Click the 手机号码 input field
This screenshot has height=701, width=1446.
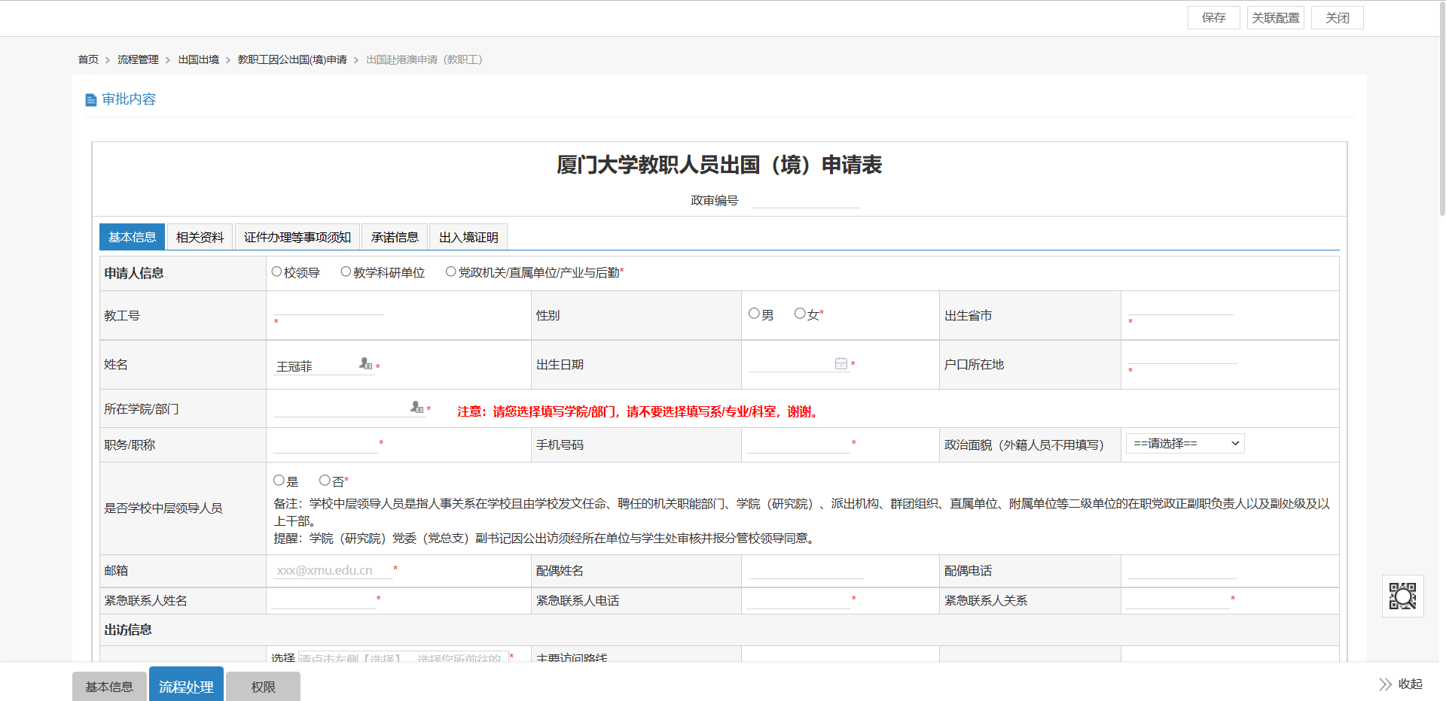[x=798, y=445]
